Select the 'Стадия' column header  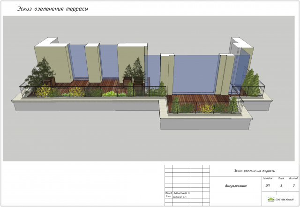(x=267, y=178)
